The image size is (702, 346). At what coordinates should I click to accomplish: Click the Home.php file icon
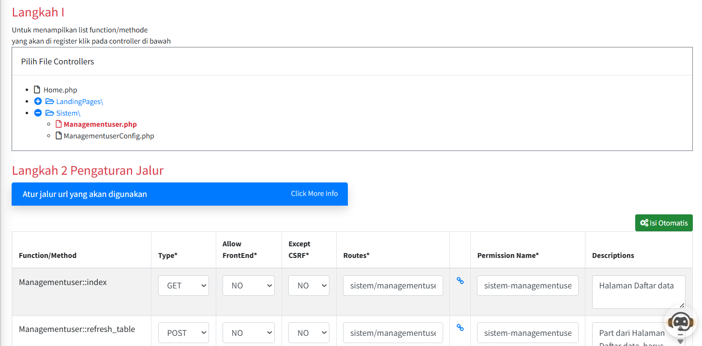[37, 90]
